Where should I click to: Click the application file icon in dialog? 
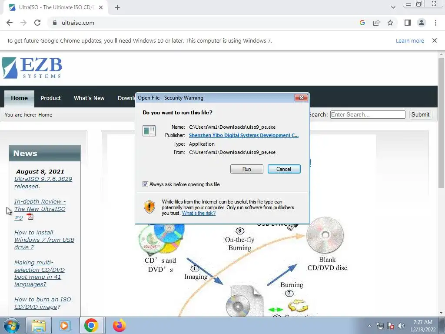coord(149,131)
